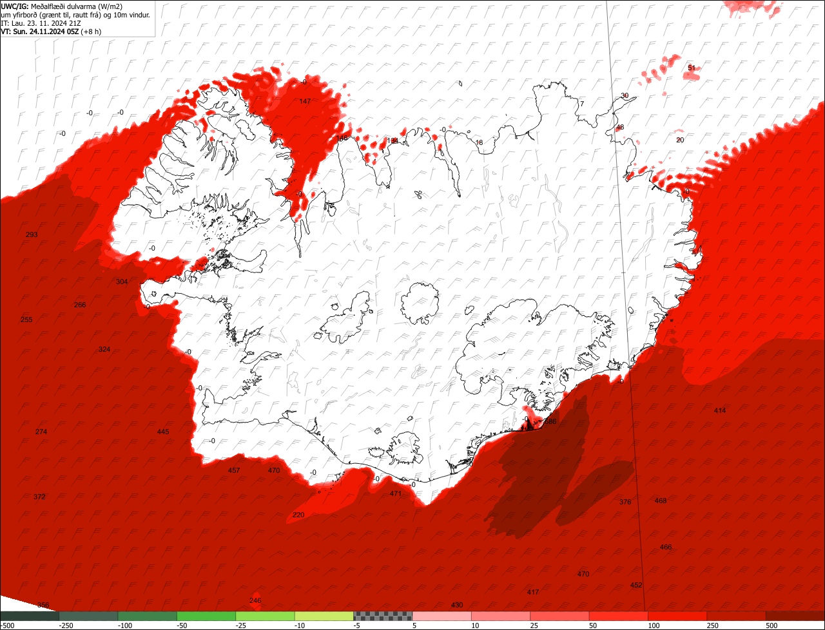The image size is (825, 630).
Task: Click the flux value '18' on the north coast
Action: (479, 142)
